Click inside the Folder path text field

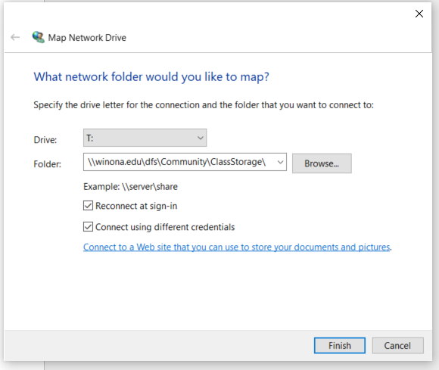(x=179, y=162)
